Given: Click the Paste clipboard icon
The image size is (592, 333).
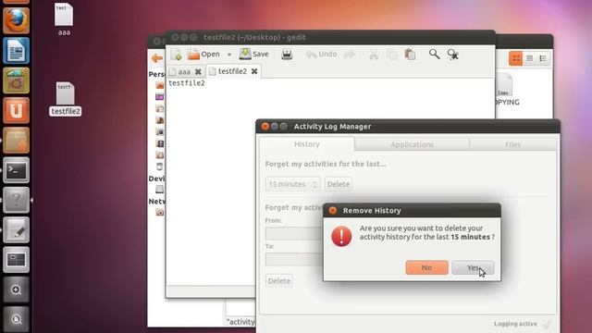Looking at the screenshot, I should (410, 55).
